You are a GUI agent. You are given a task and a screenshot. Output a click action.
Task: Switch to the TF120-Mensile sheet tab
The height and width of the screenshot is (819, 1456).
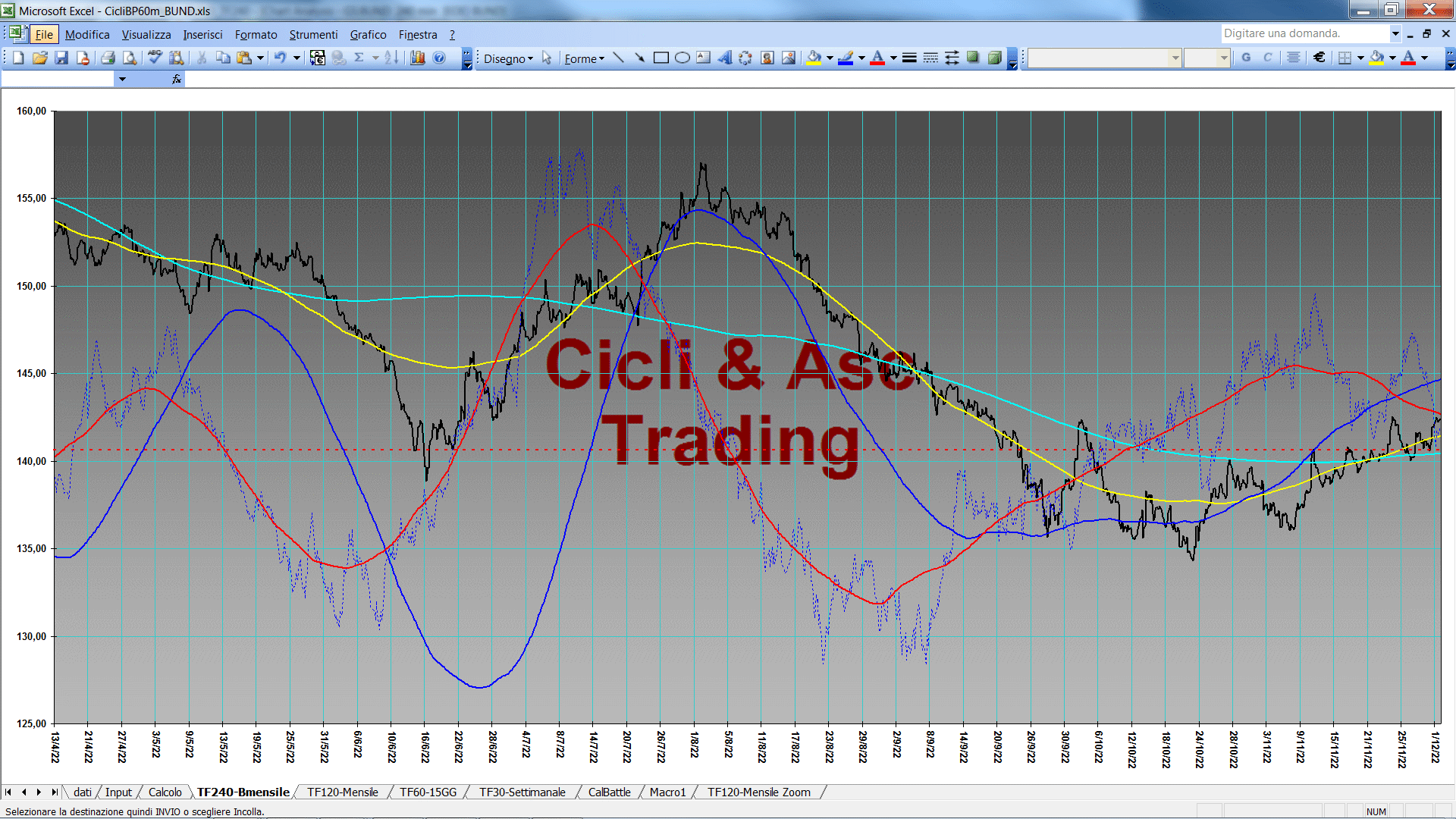(342, 792)
